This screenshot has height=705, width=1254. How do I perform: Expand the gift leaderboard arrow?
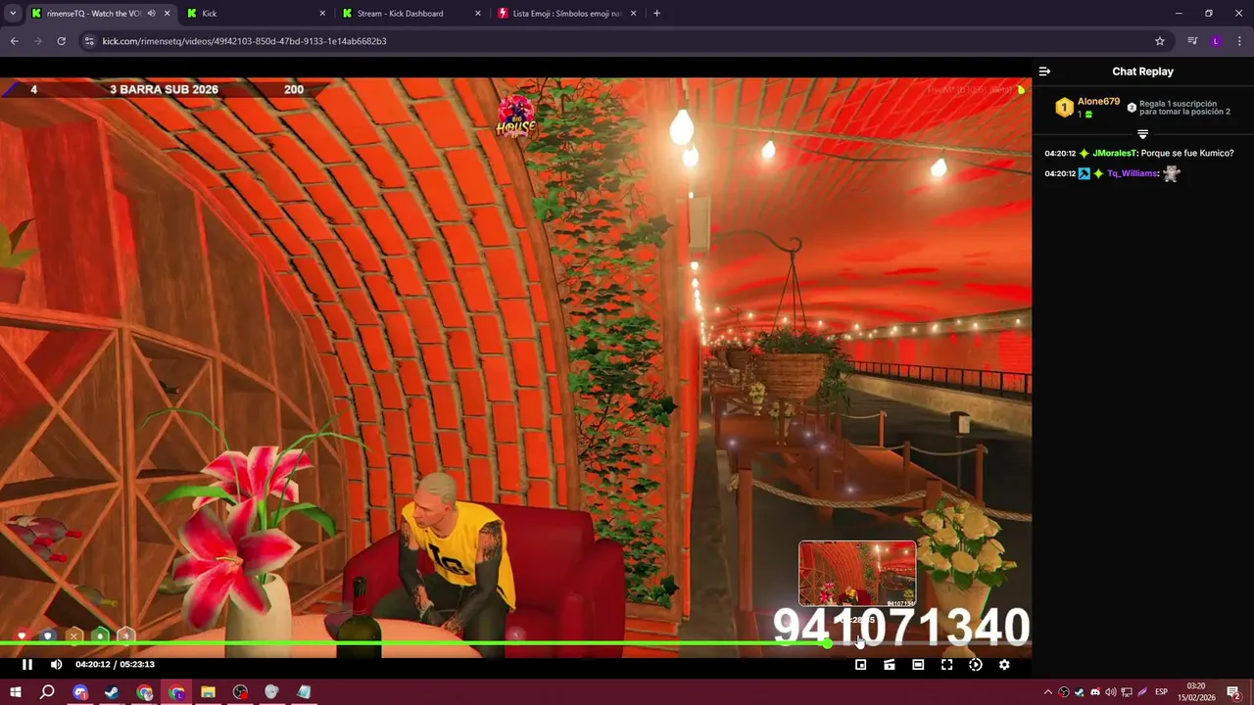point(1142,134)
